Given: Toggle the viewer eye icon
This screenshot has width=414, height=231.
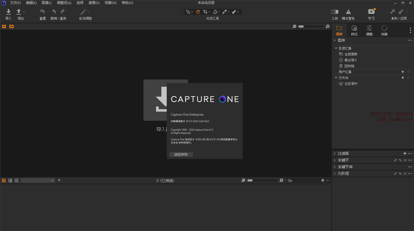Looking at the screenshot, I should pos(12,26).
